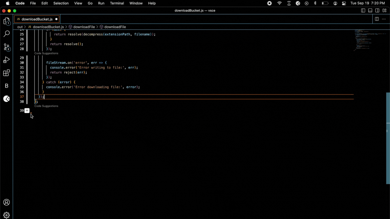Click Code Suggestions link above line 29
The width and height of the screenshot is (390, 219).
pyautogui.click(x=46, y=53)
